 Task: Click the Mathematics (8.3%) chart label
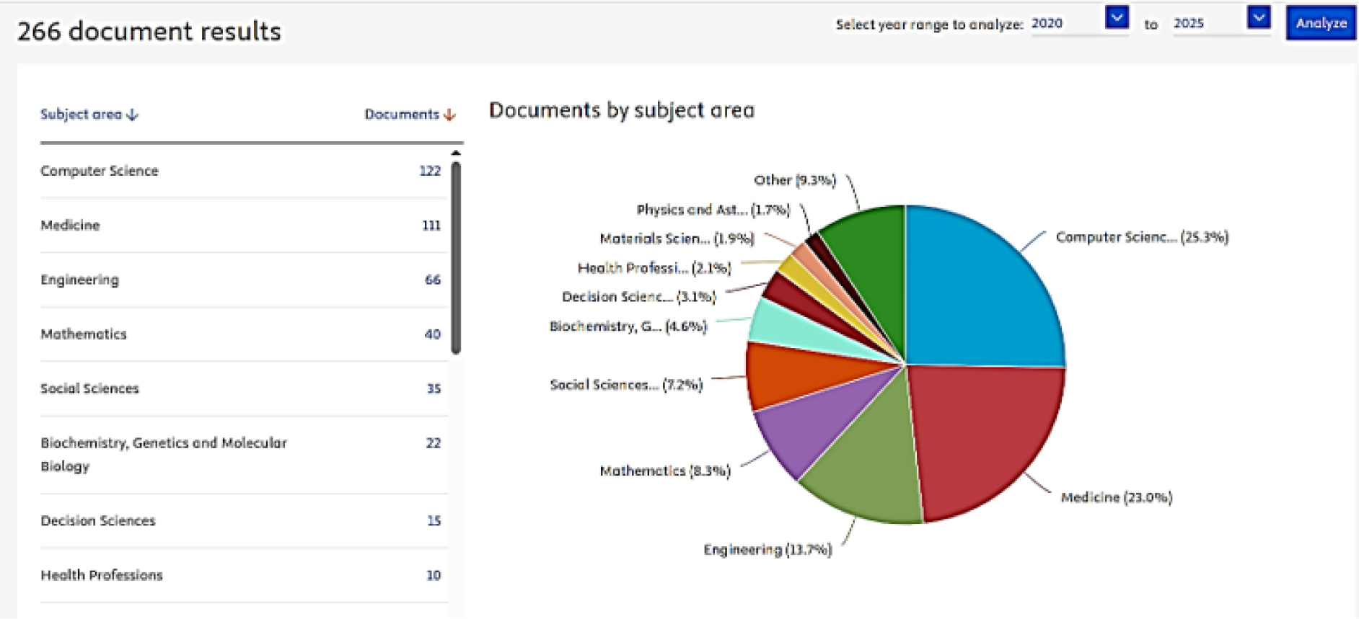pos(665,471)
